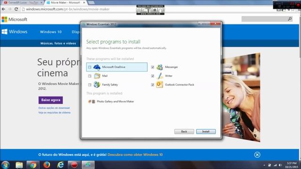
Task: Open Descubra como obter Windows 10 link
Action: (x=135, y=154)
